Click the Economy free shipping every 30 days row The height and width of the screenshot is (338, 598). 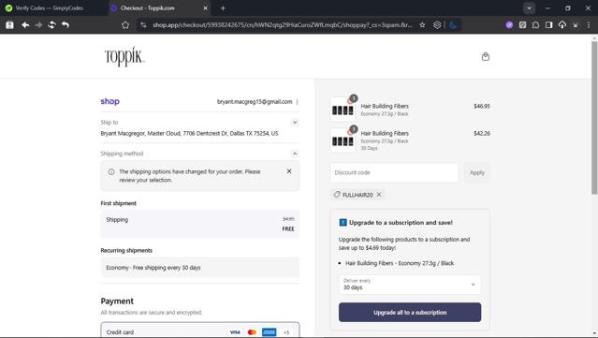coord(200,268)
